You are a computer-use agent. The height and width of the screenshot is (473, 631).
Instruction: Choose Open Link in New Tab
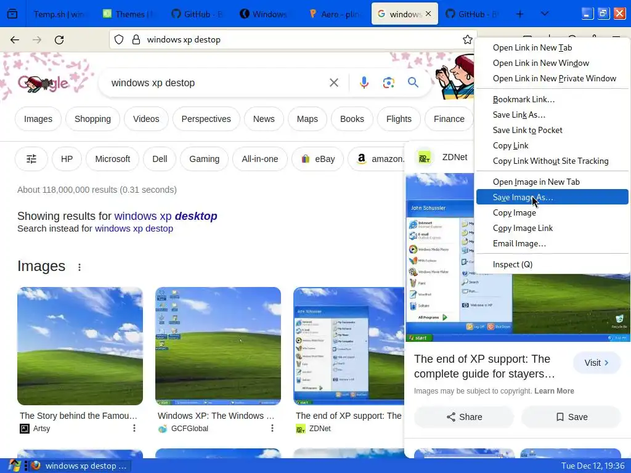tap(552, 48)
